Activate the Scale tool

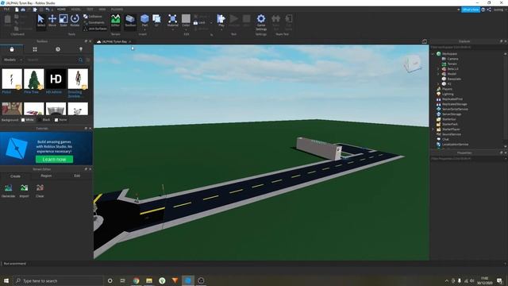[63, 21]
